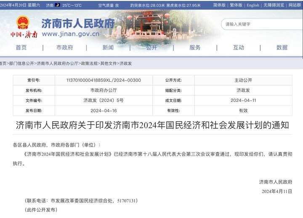Go to the 服务 navigation tab
Image resolution: width=303 pixels, height=218 pixels.
tap(195, 47)
